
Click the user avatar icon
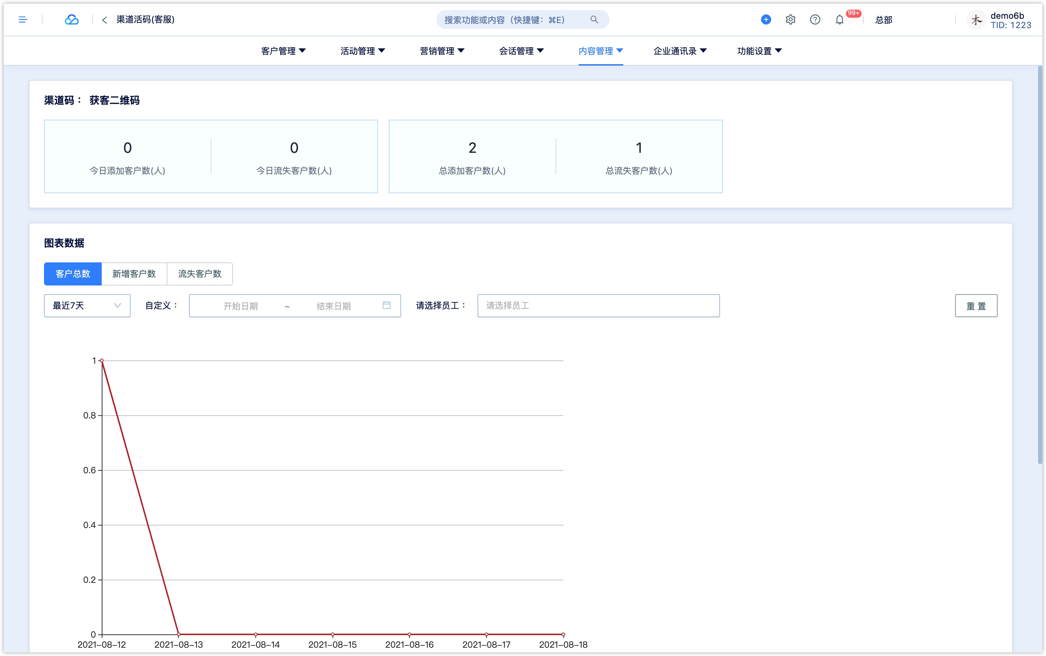point(976,20)
